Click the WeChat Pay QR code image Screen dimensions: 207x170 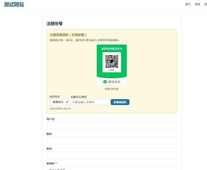(x=112, y=62)
